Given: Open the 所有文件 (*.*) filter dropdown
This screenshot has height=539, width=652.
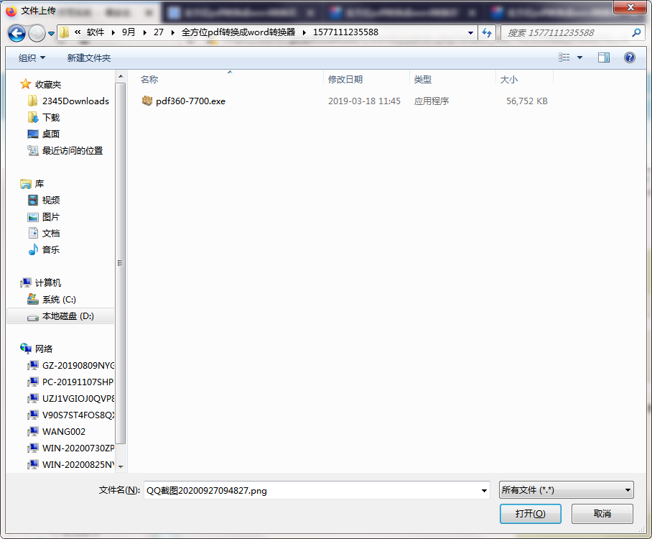Looking at the screenshot, I should [567, 490].
